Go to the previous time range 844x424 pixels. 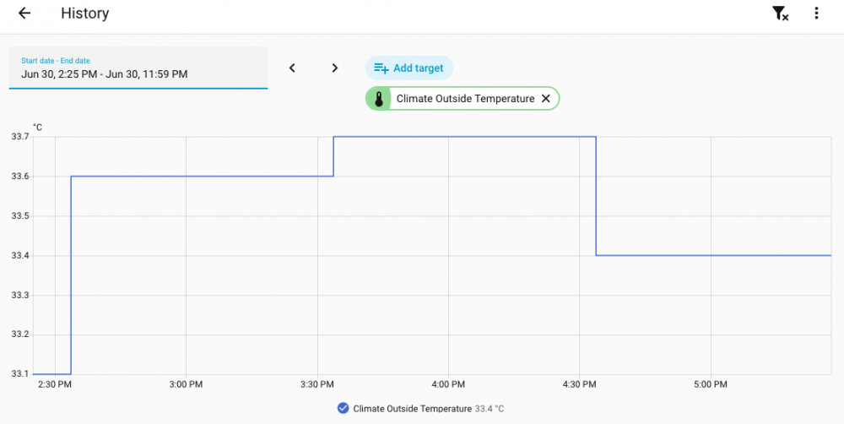(292, 68)
